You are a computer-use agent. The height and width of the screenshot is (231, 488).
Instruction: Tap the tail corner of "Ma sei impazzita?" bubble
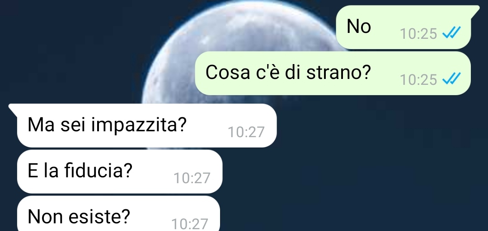click(x=13, y=109)
